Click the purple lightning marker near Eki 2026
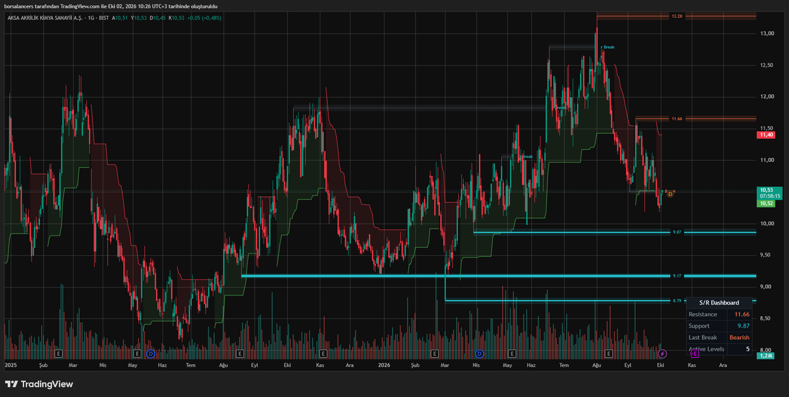This screenshot has width=789, height=397. pos(663,354)
